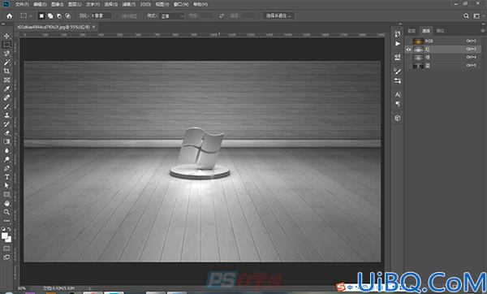Select the Lasso tool

(x=6, y=54)
